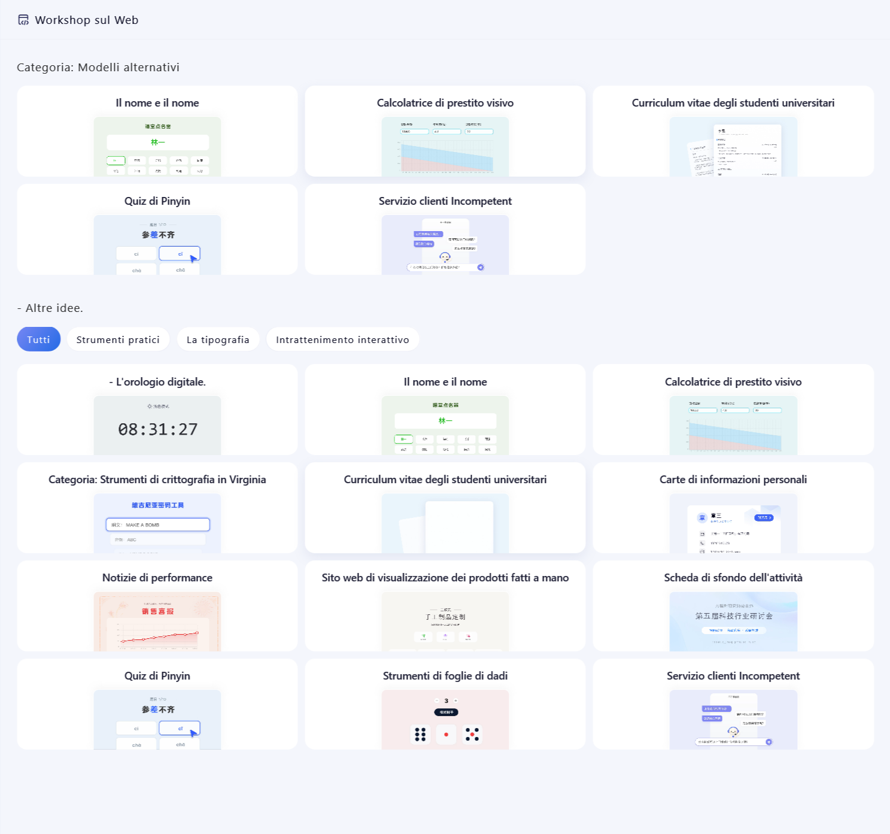Image resolution: width=890 pixels, height=834 pixels.
Task: Open Strumenti di crittografia in Virginia card
Action: (157, 508)
